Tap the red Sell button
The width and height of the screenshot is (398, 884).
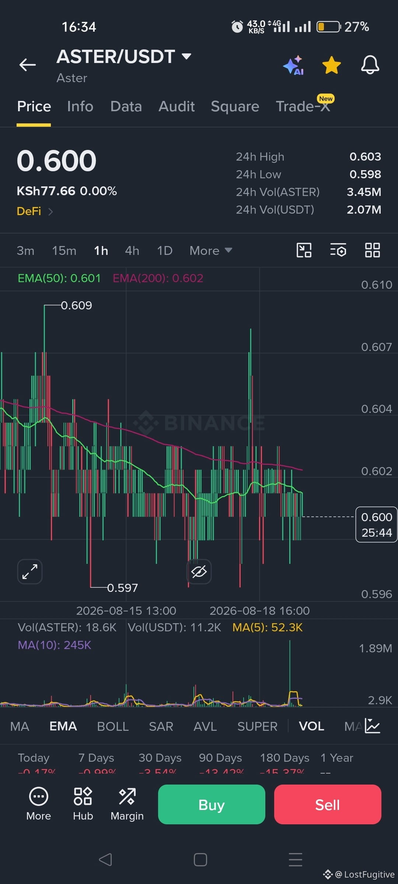pyautogui.click(x=328, y=804)
